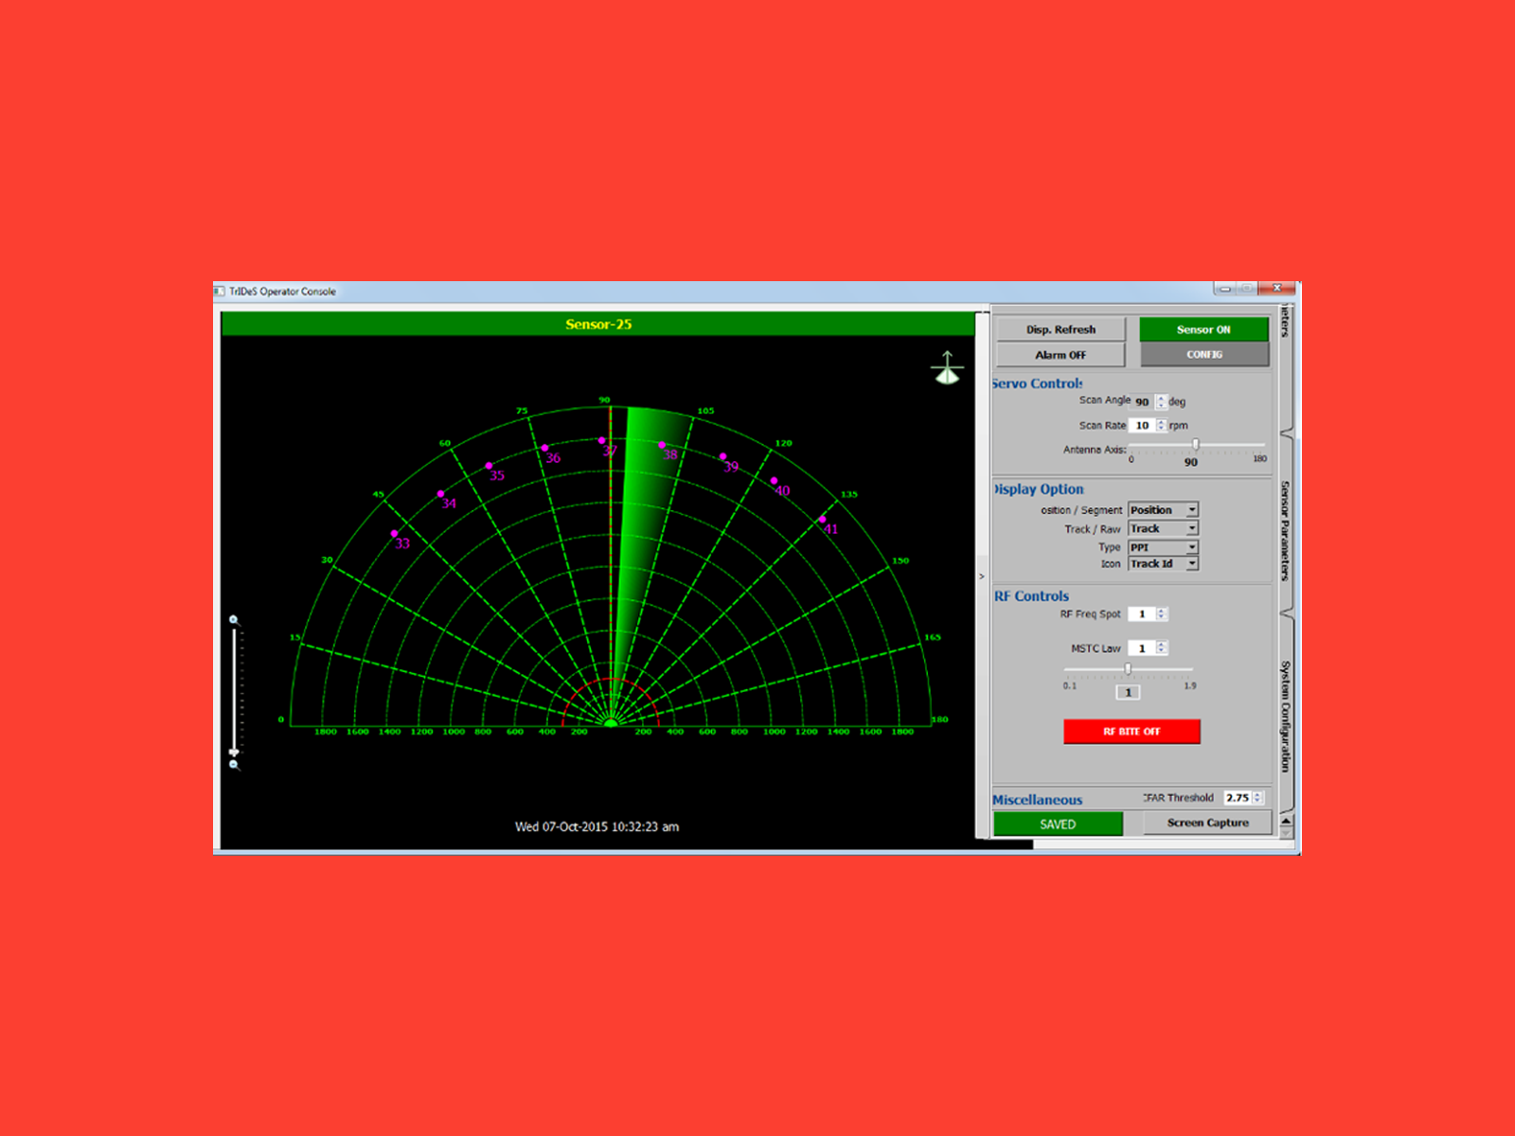Increase RF Freq Spot using its spinner
This screenshot has width=1515, height=1136.
click(x=1161, y=610)
